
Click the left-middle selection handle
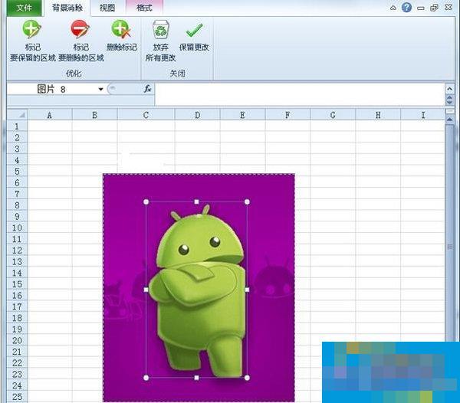click(146, 290)
